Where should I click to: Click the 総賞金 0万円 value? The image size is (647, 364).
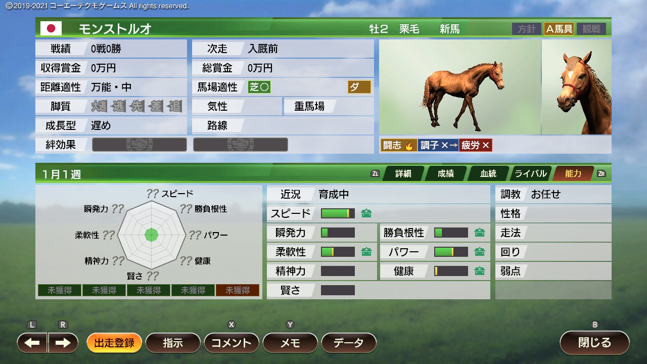tap(260, 68)
